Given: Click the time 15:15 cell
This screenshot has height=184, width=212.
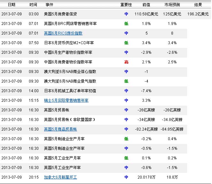Looking at the screenshot, I should point(34,100).
